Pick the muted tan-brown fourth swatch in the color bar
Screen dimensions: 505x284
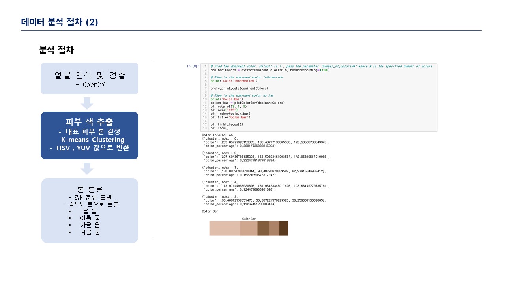click(x=274, y=228)
